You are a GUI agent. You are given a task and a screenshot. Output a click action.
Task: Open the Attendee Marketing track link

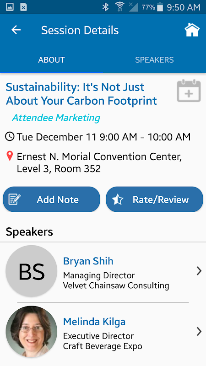[56, 118]
